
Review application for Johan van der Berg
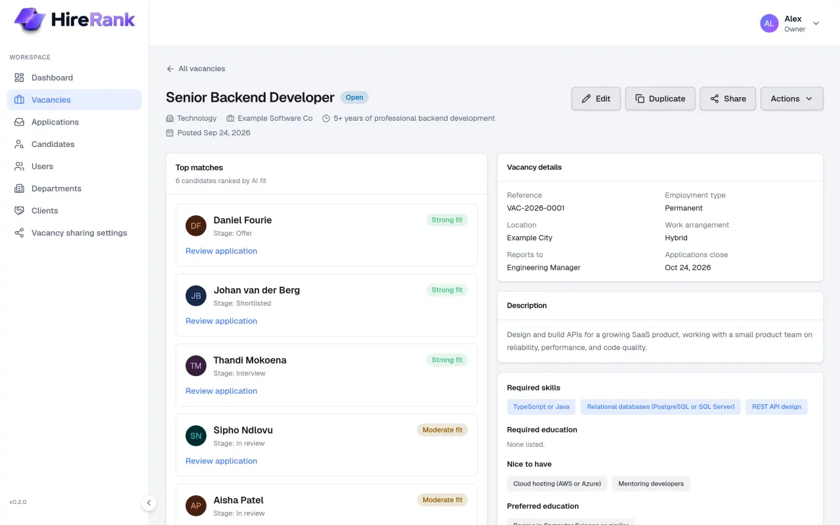[x=221, y=321]
